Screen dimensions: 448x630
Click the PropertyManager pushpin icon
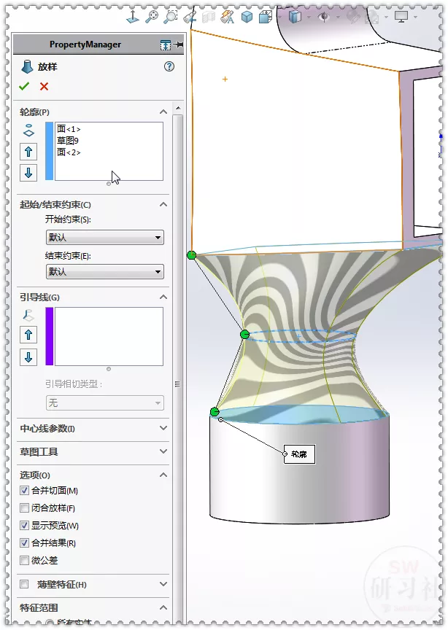coord(179,44)
